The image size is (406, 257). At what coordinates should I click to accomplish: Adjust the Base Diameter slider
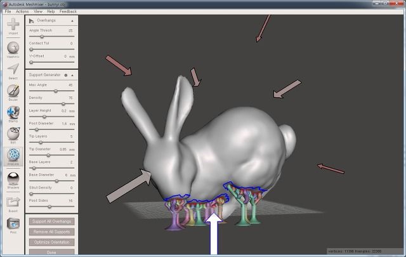pyautogui.click(x=52, y=181)
